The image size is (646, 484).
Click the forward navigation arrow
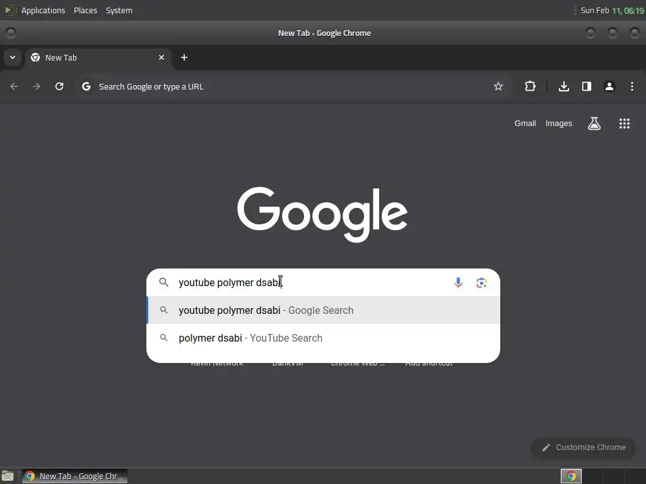37,86
